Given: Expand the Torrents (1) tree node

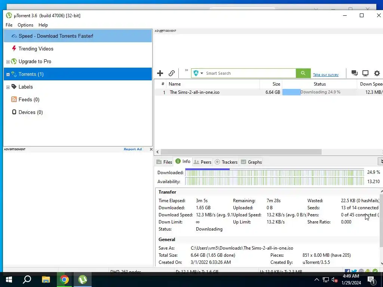Looking at the screenshot, I should 8,74.
